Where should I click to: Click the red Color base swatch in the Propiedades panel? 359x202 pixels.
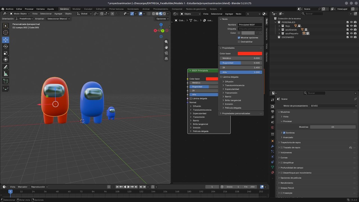point(250,54)
